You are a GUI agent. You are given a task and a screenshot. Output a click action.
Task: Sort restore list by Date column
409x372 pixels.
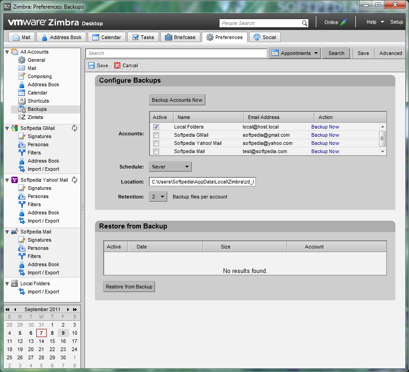tap(165, 247)
